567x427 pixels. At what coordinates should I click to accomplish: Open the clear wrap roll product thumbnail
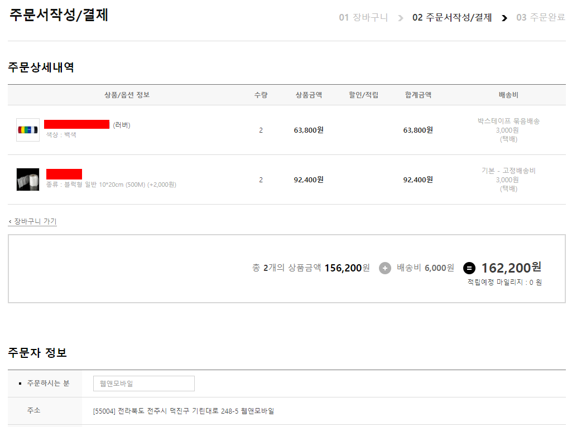coord(28,179)
